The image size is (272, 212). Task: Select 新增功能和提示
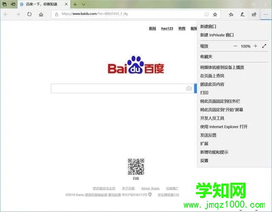[214, 152]
